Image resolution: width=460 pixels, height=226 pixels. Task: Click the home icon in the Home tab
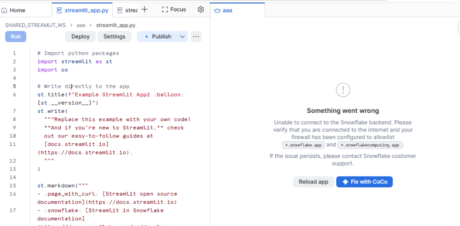[4, 10]
